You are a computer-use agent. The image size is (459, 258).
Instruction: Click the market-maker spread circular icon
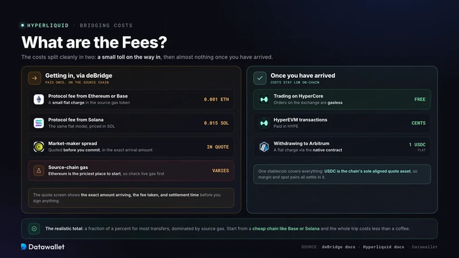[x=38, y=147]
